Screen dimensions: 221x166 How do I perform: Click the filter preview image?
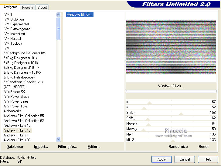(x=171, y=47)
